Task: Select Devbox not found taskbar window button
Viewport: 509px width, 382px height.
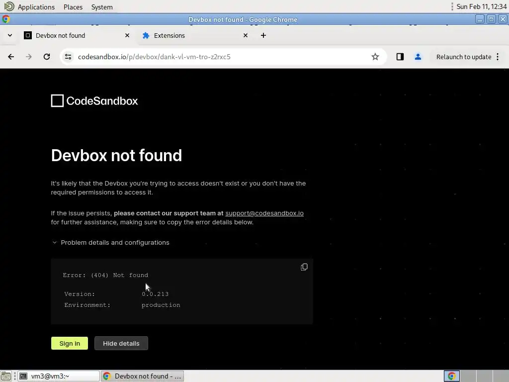Action: [x=143, y=376]
